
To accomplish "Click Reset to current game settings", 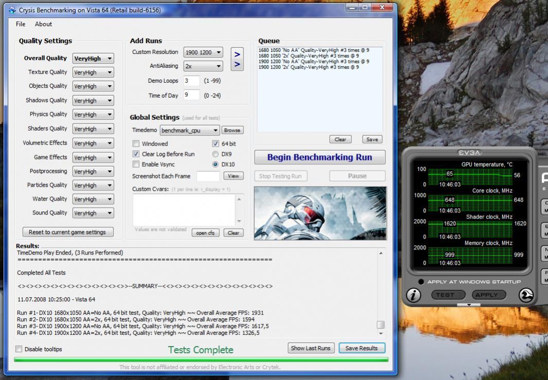I will click(x=68, y=232).
